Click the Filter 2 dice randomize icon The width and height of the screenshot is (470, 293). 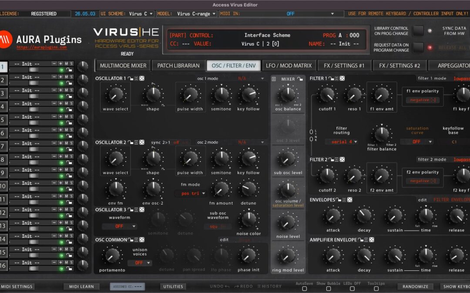tap(342, 159)
